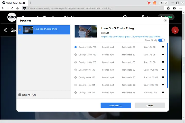Open the abc.com episode link in dialog

click(131, 36)
